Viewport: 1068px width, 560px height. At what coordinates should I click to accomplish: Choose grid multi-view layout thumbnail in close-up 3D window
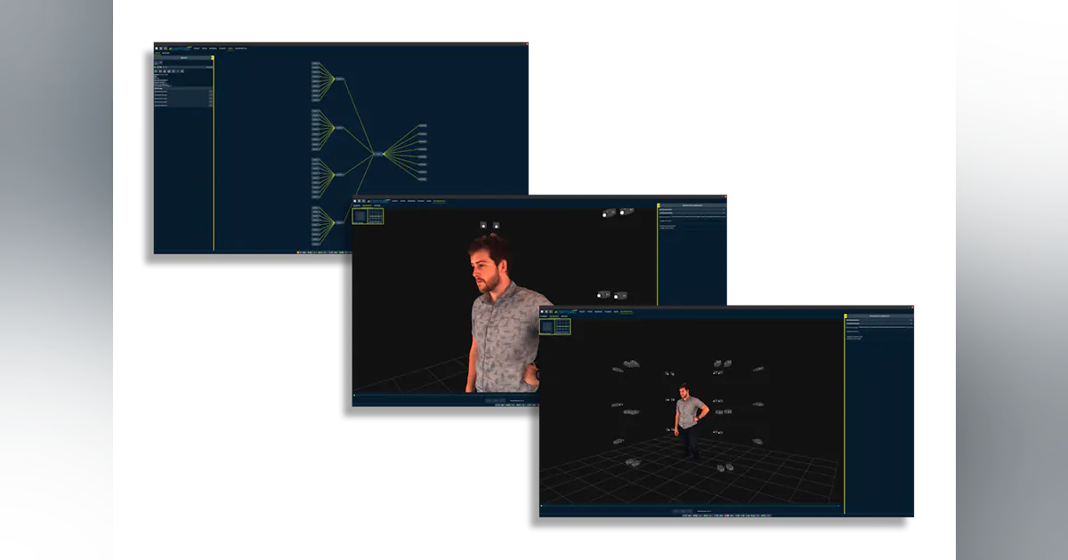tap(376, 215)
